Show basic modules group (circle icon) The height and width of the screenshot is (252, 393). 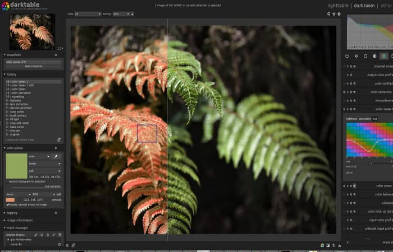point(365,56)
